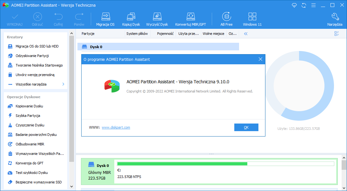Image resolution: width=347 pixels, height=191 pixels.
Task: Select the C: partition usage bar
Action: (x=225, y=164)
